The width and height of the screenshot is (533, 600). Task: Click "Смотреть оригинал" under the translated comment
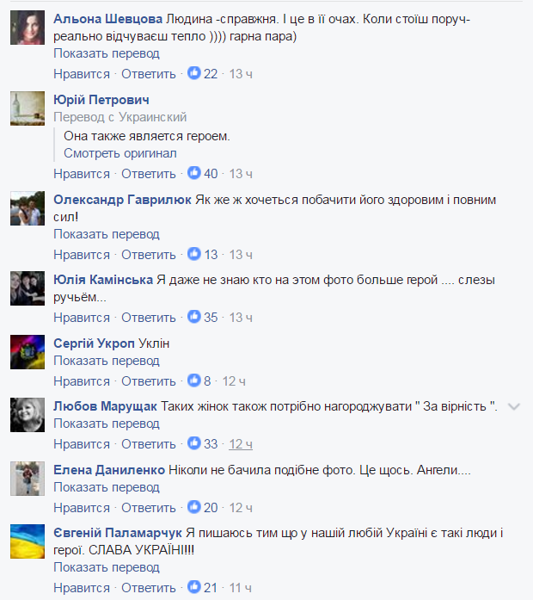coord(120,153)
